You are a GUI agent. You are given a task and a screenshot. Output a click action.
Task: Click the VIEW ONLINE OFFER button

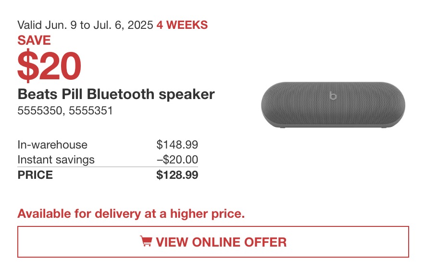click(213, 242)
